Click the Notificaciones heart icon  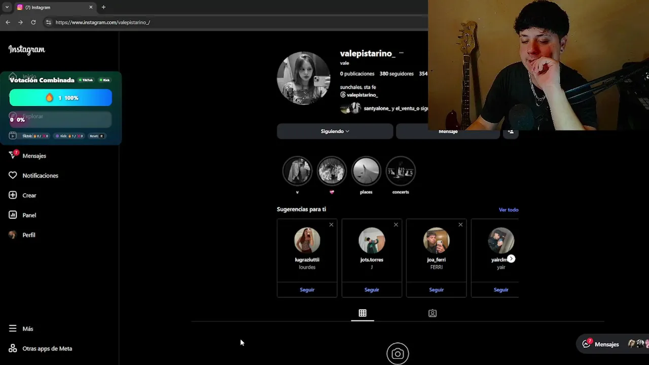point(13,175)
